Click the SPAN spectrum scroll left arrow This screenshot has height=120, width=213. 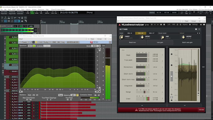click(20, 92)
